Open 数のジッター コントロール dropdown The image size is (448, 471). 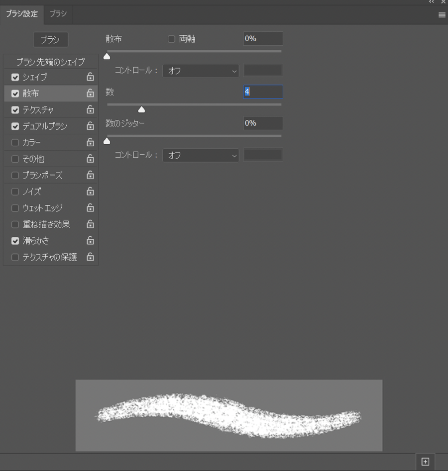(201, 156)
